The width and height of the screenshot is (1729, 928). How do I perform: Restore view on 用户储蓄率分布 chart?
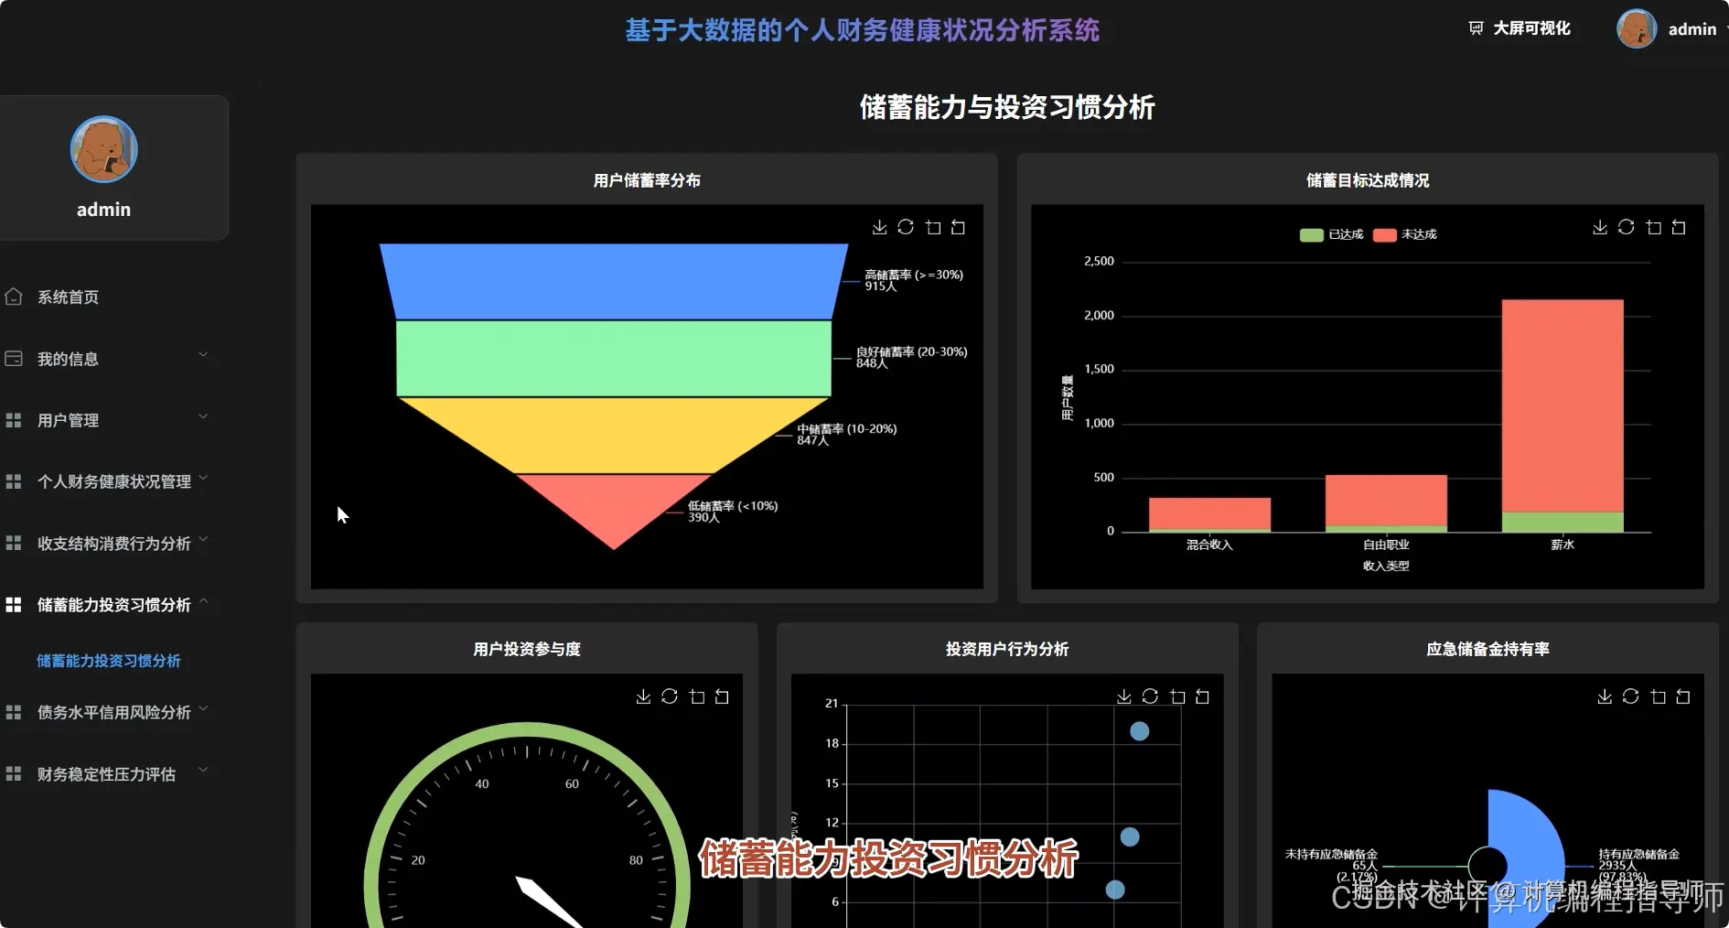point(958,227)
